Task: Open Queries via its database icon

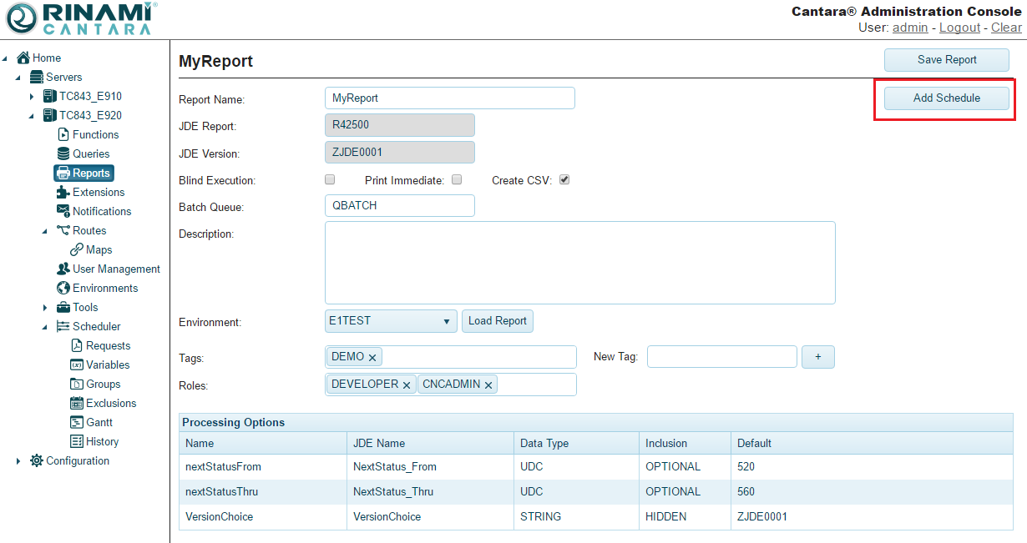Action: pyautogui.click(x=63, y=153)
